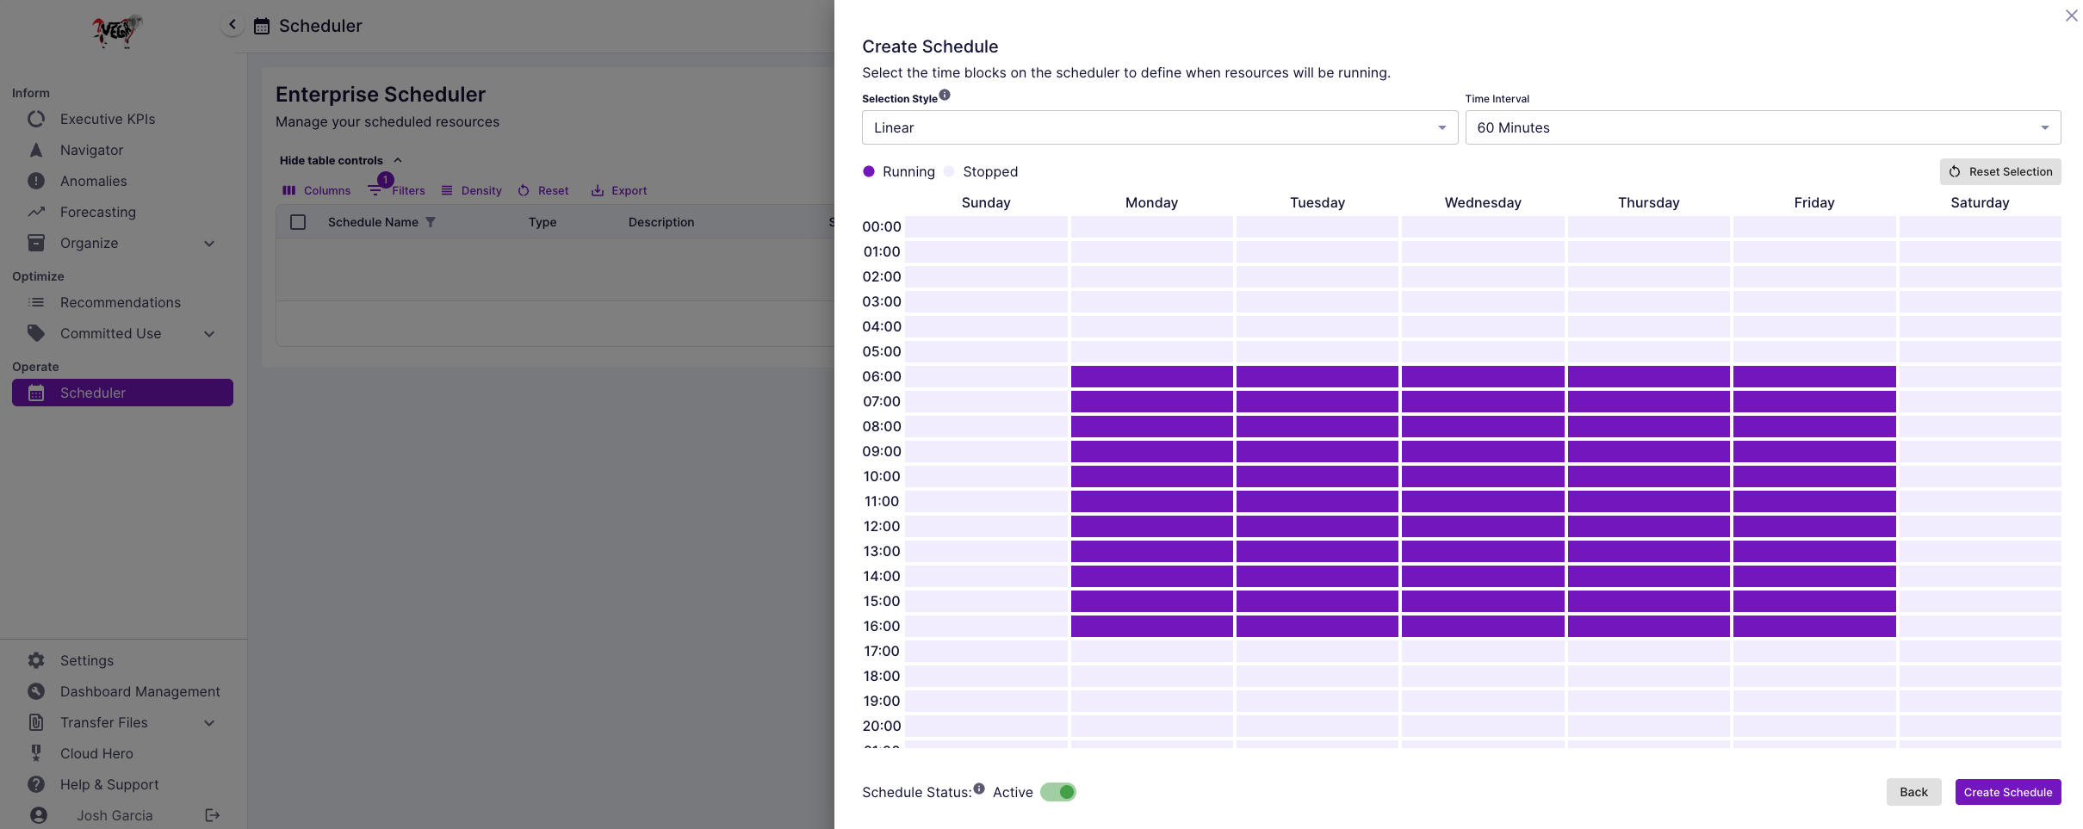Click the Settings gear icon
This screenshot has width=2083, height=829.
[x=36, y=660]
